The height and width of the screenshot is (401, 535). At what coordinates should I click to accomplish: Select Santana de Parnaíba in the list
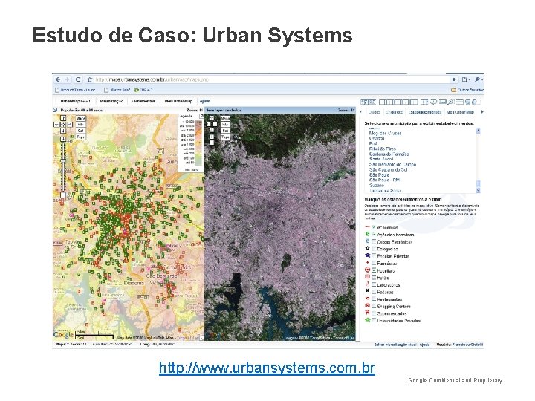click(x=389, y=154)
